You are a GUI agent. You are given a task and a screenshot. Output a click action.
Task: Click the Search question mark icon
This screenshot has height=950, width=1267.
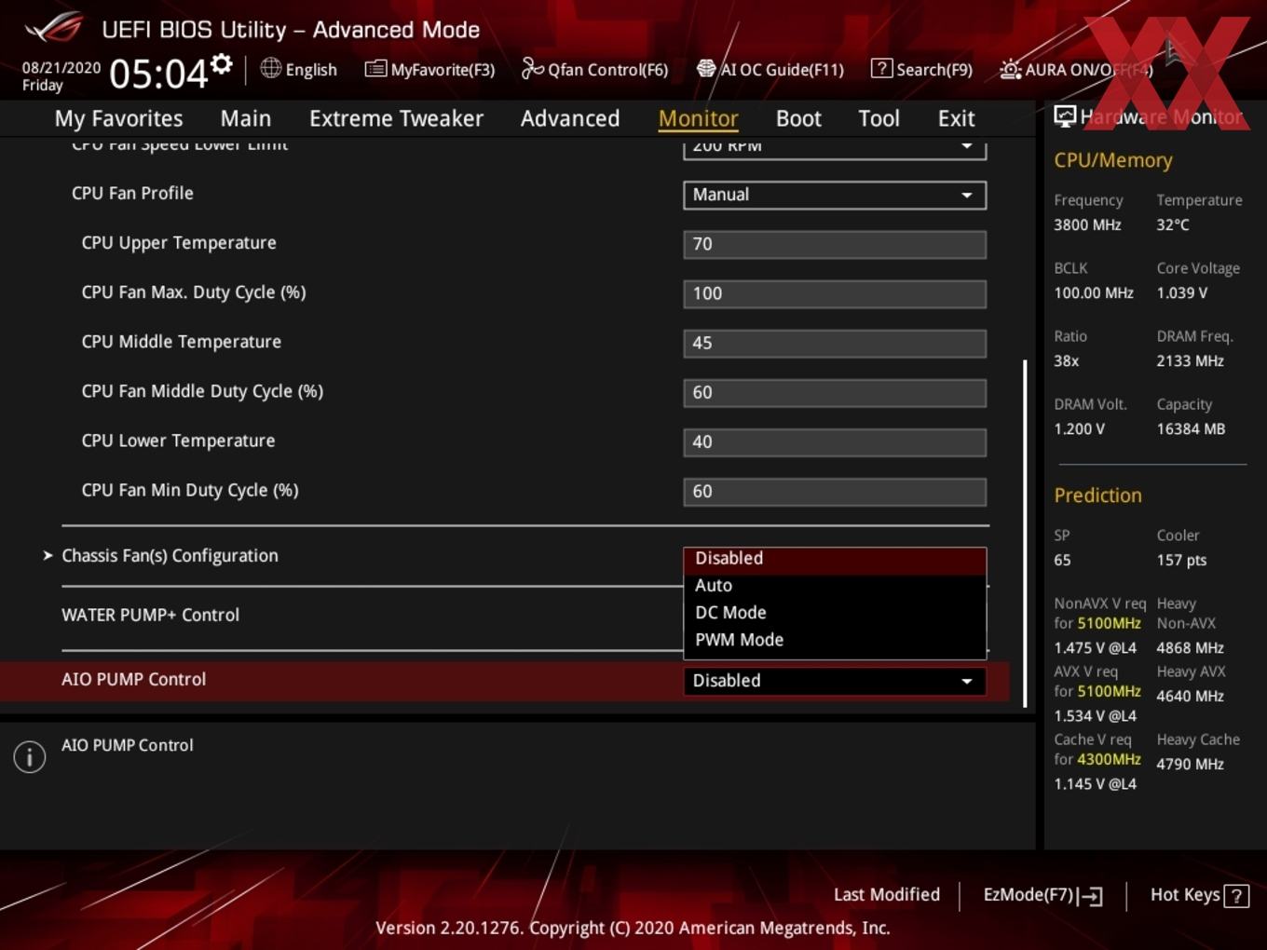point(880,68)
